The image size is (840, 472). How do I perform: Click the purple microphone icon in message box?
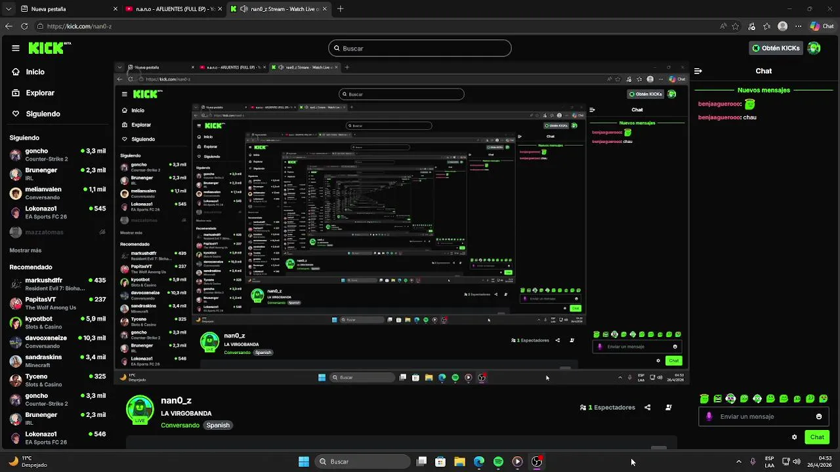pyautogui.click(x=709, y=416)
